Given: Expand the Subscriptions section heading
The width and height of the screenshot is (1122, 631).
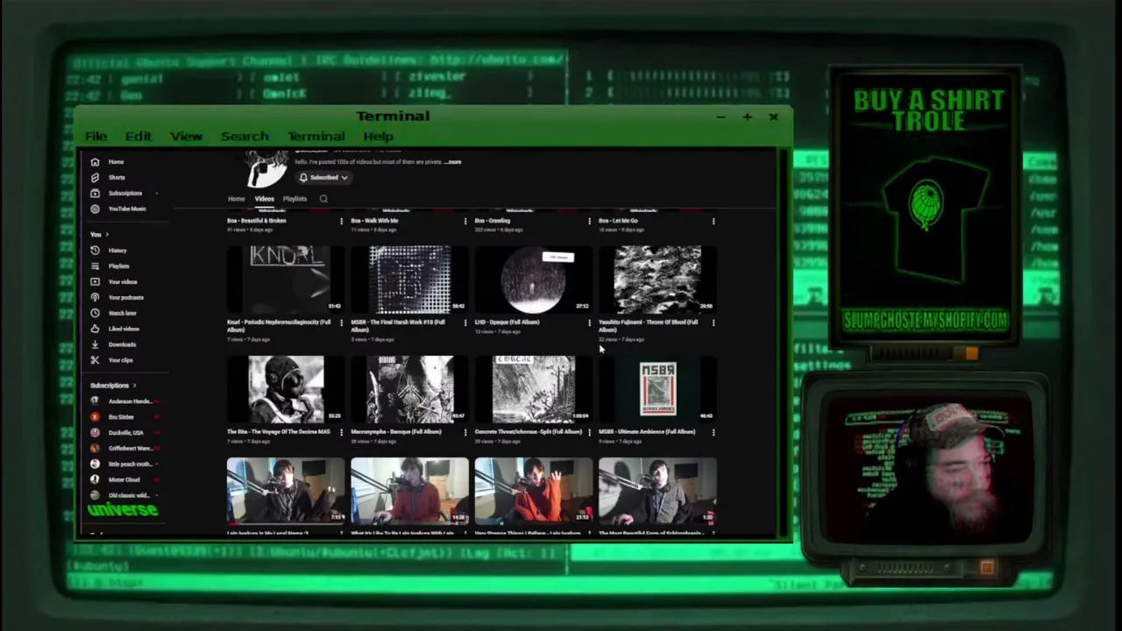Looking at the screenshot, I should [x=114, y=386].
